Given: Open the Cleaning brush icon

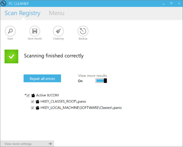Looking at the screenshot, I should click(x=58, y=31).
